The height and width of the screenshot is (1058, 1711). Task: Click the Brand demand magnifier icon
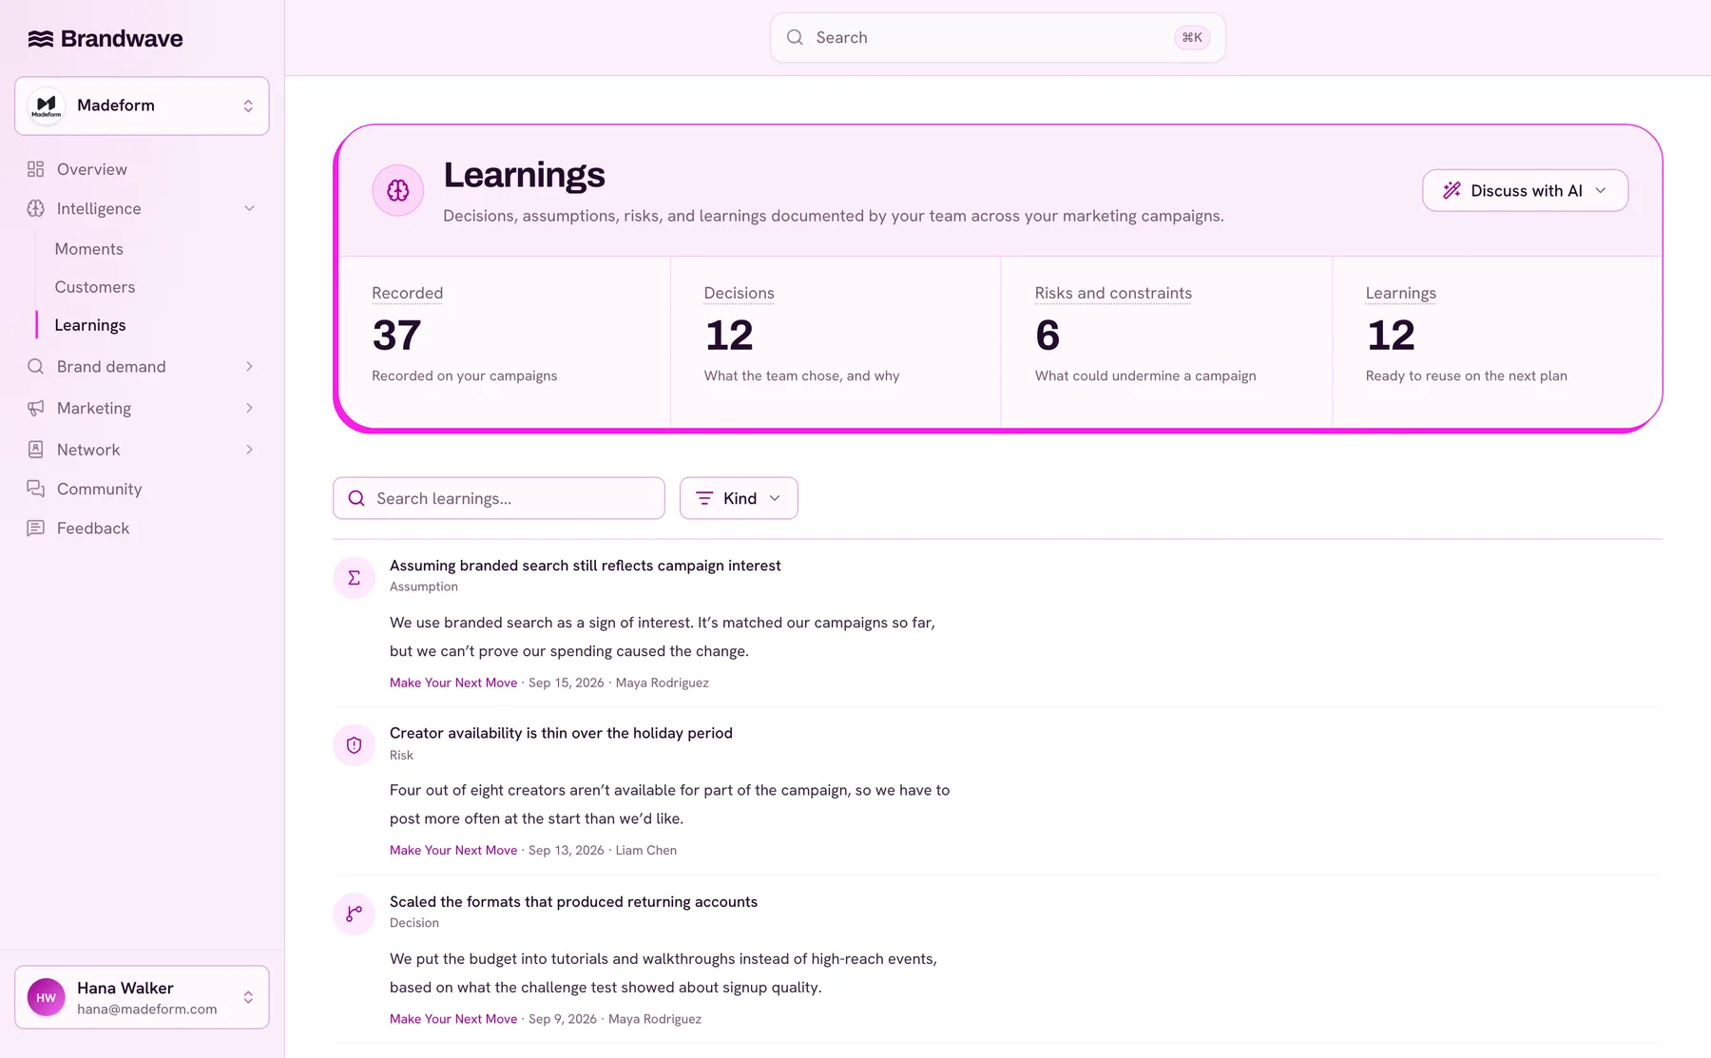36,366
